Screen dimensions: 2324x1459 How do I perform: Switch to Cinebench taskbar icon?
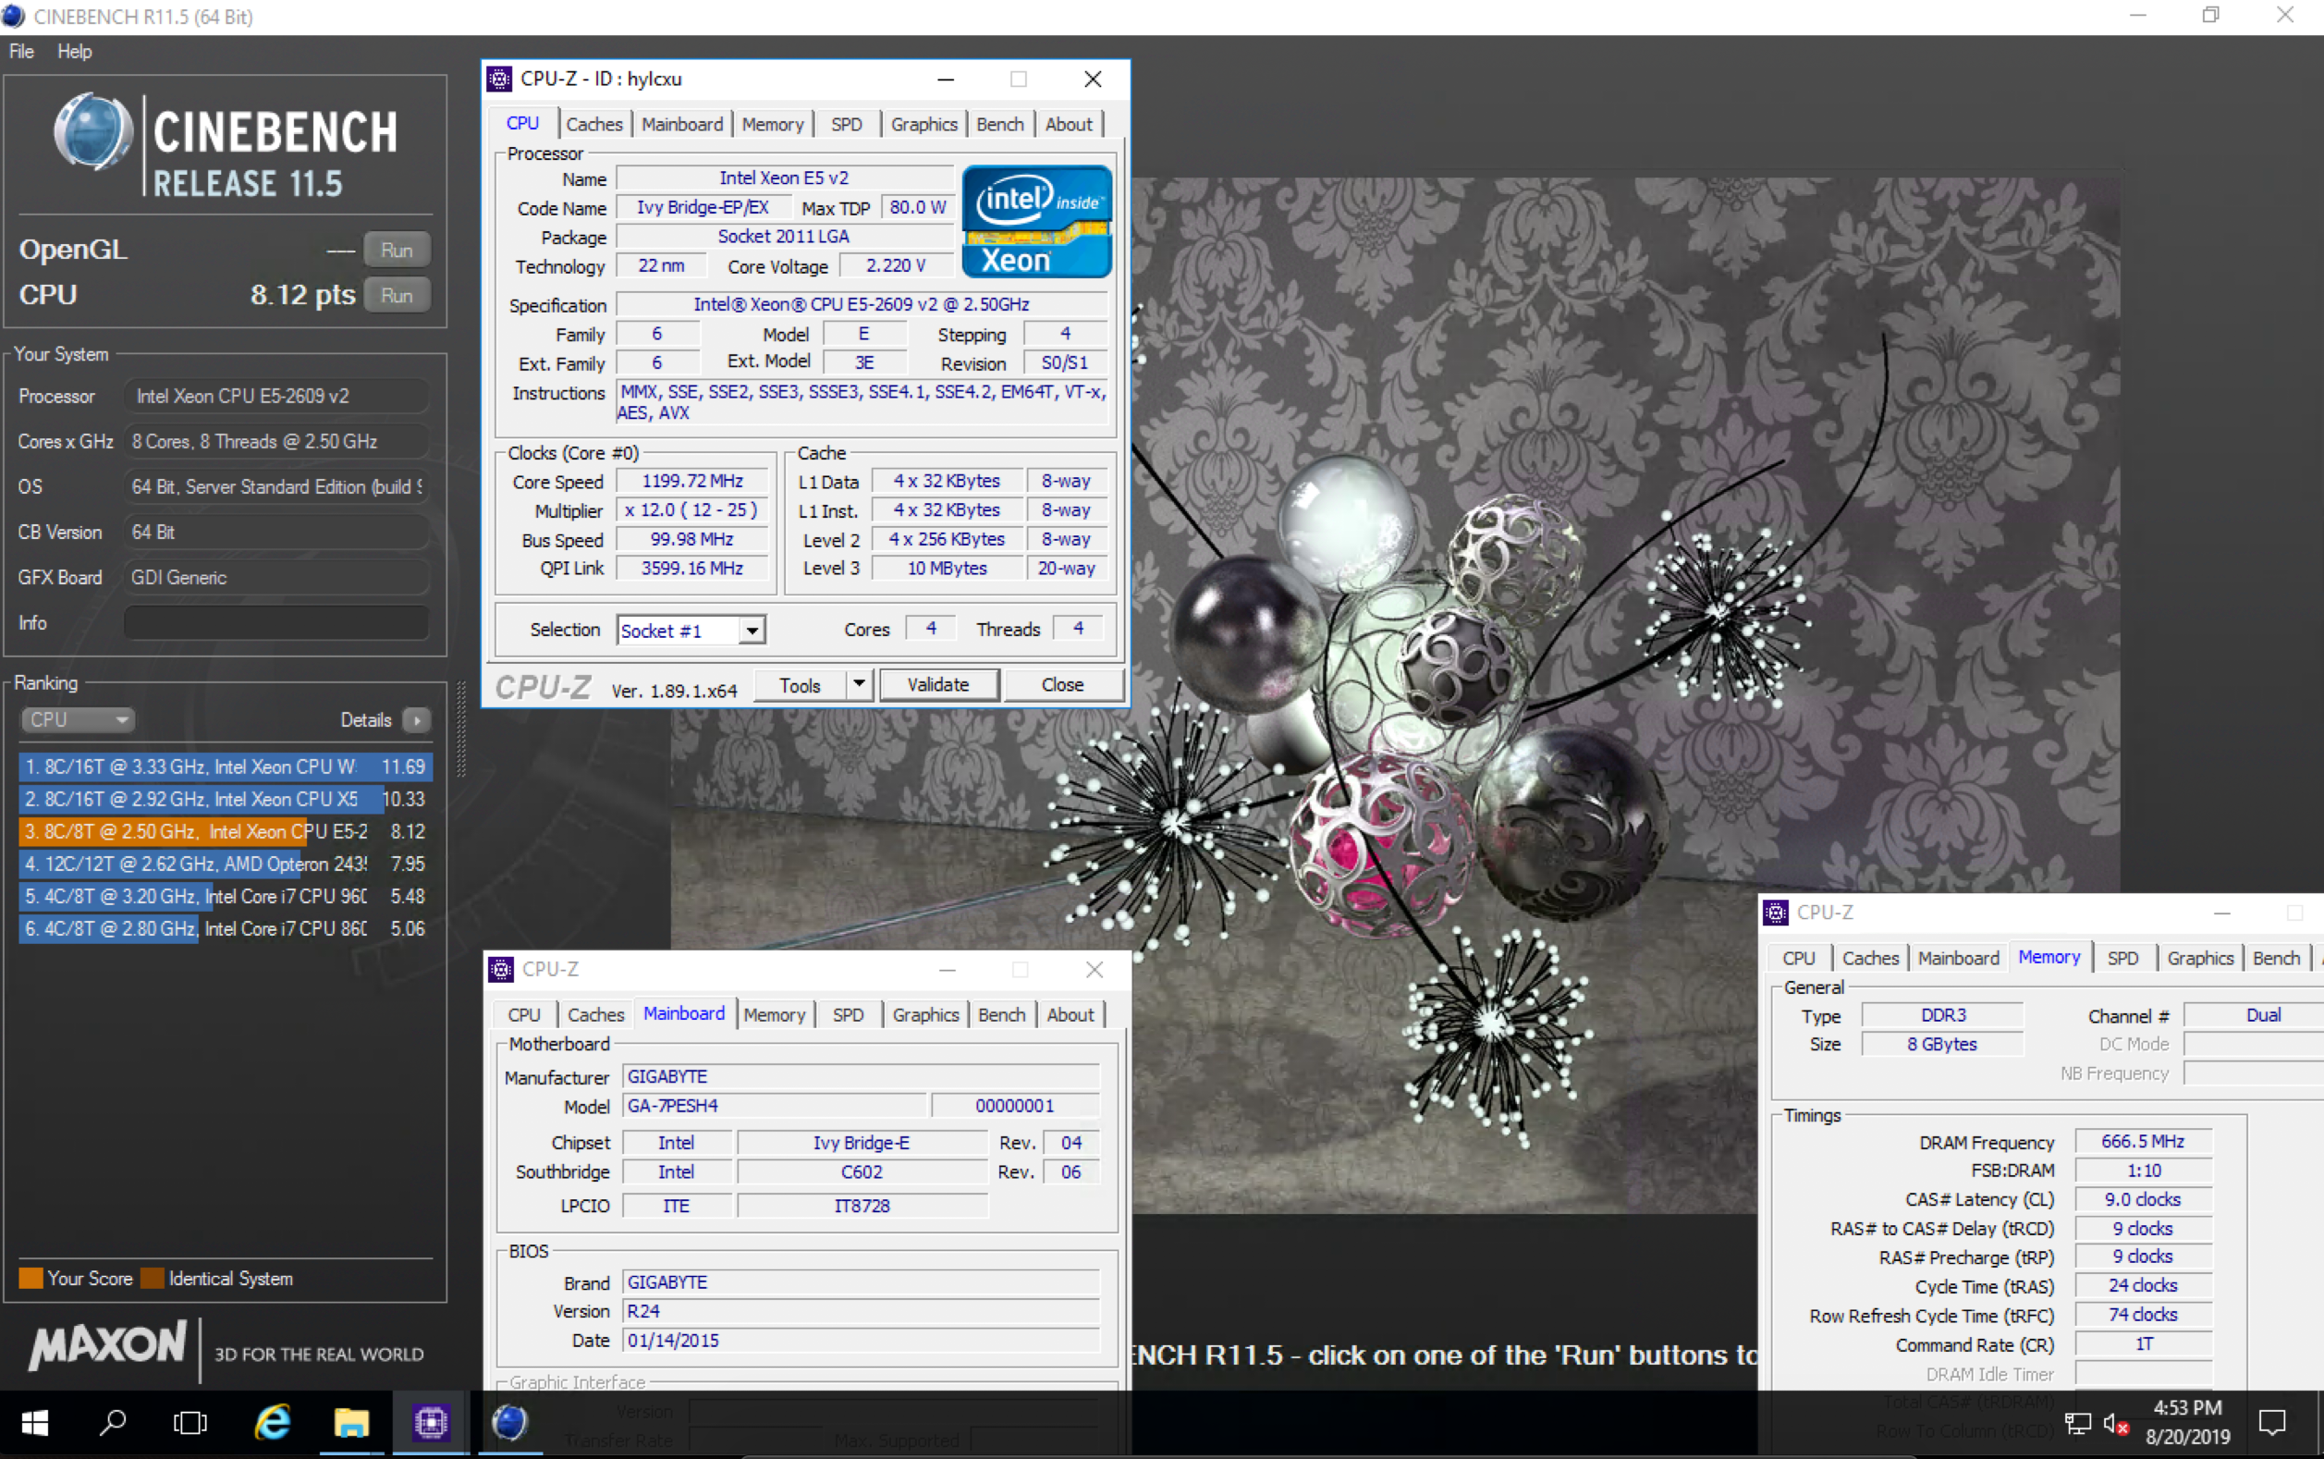[509, 1423]
